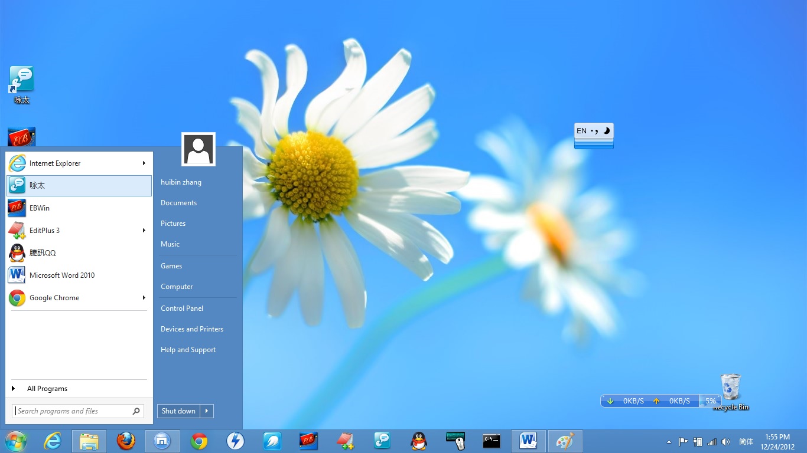
Task: Click the lightning bolt taskbar icon
Action: pyautogui.click(x=236, y=441)
